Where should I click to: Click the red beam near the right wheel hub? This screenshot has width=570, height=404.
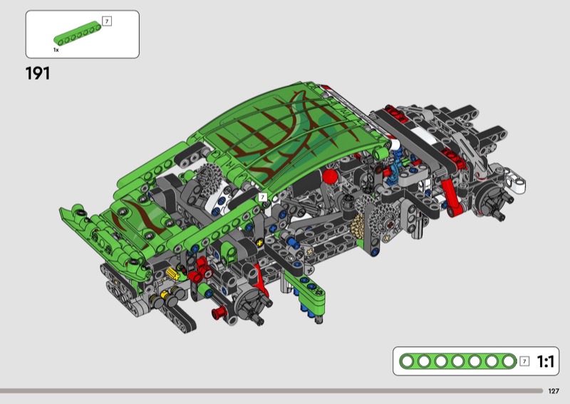(450, 196)
